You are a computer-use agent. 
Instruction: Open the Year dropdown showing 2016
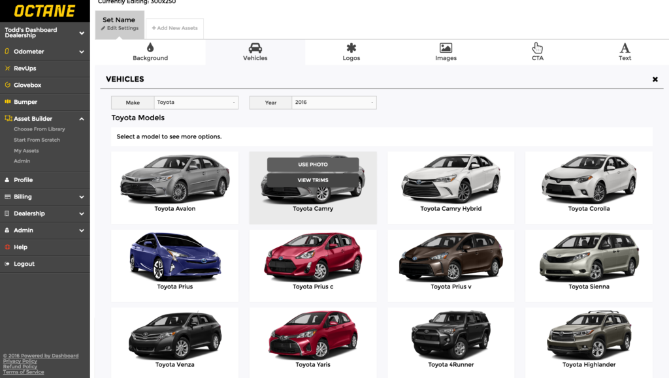334,102
